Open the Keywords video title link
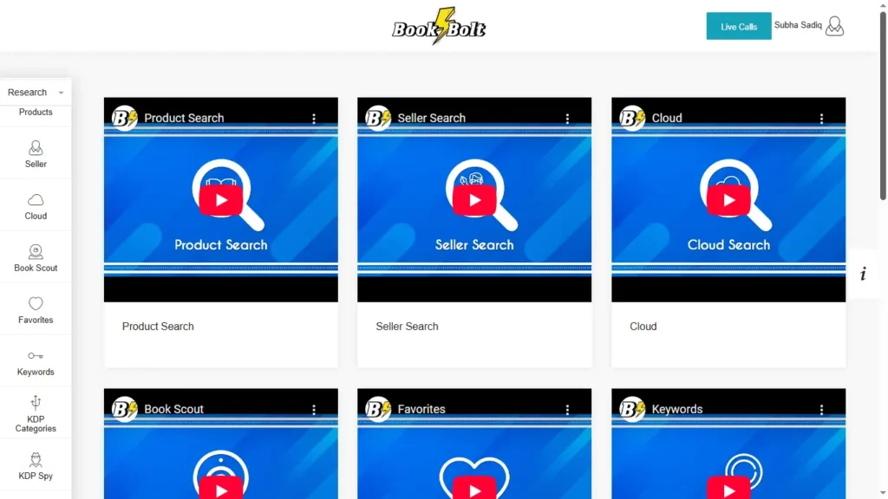The image size is (888, 499). tap(677, 409)
